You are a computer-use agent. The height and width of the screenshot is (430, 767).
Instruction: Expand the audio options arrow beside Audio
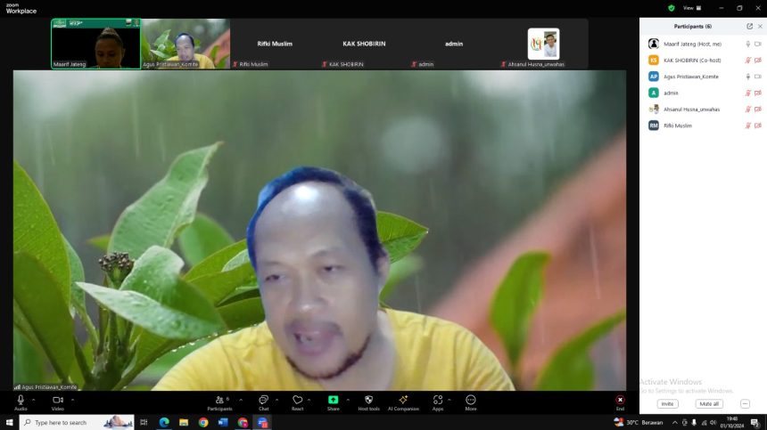34,399
